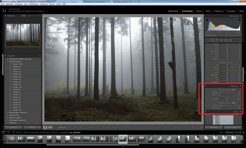This screenshot has height=148, width=246.
Task: Select the highlighted filmstrip thumbnail
Action: point(123,139)
